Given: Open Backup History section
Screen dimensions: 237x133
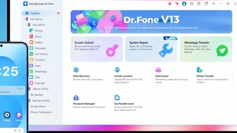Looking at the screenshot, I should coord(41,100).
